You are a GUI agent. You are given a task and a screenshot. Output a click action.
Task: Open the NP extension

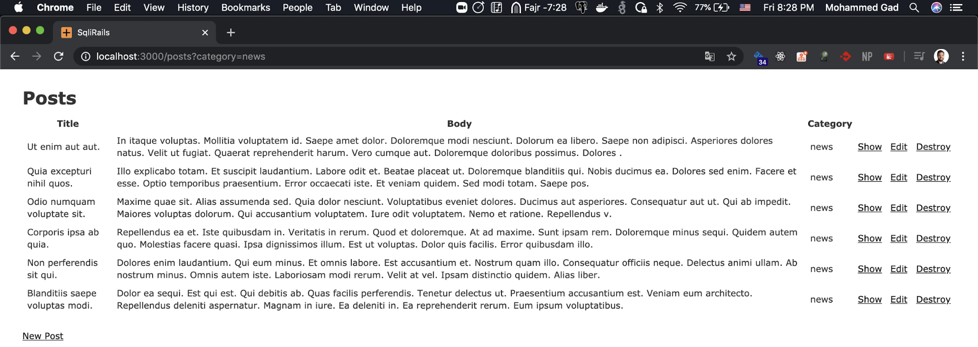pos(867,57)
